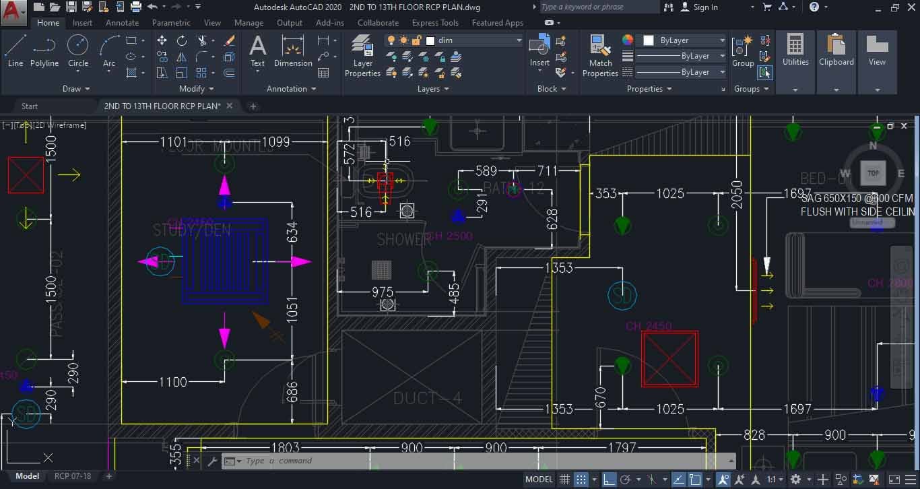The height and width of the screenshot is (489, 920).
Task: Click the white ByLayer color swatch
Action: pyautogui.click(x=649, y=40)
